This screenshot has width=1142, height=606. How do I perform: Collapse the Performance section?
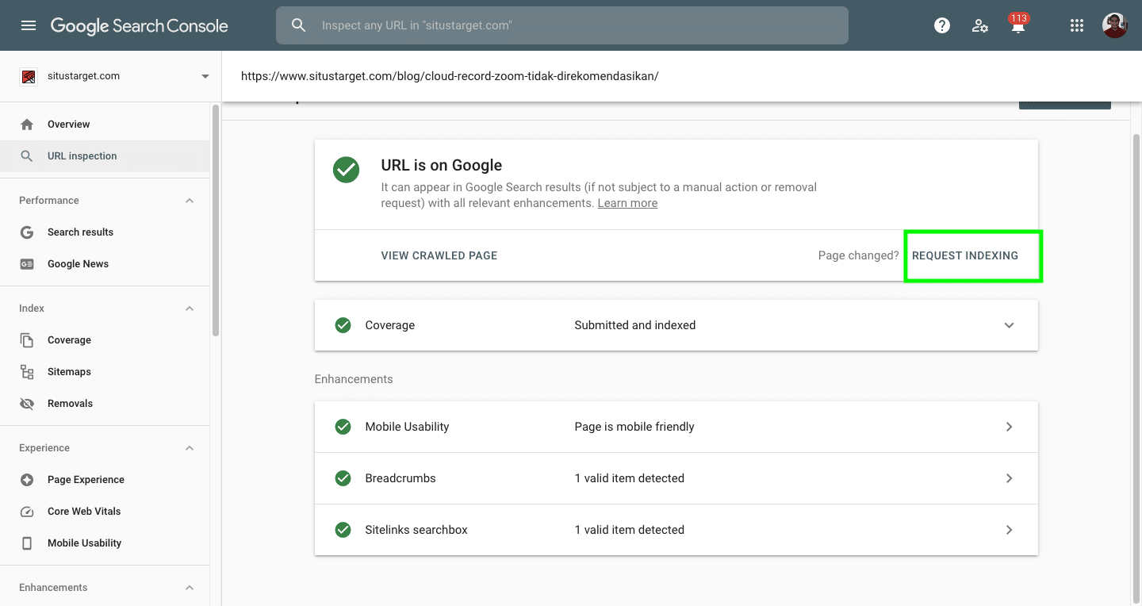pos(190,201)
